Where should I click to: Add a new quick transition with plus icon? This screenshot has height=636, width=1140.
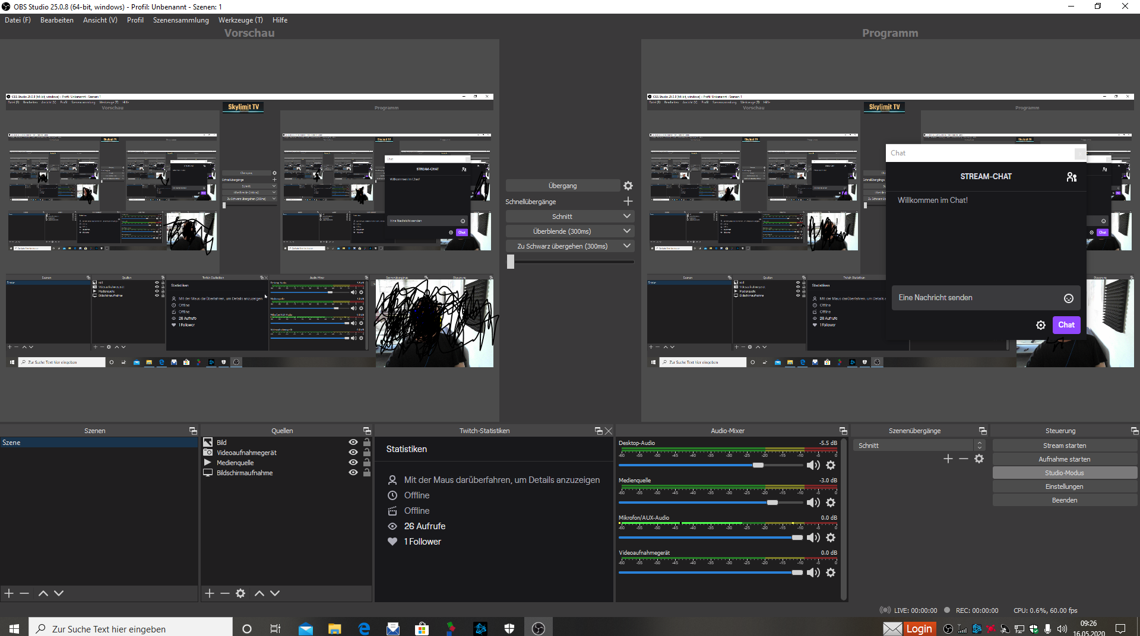click(628, 202)
